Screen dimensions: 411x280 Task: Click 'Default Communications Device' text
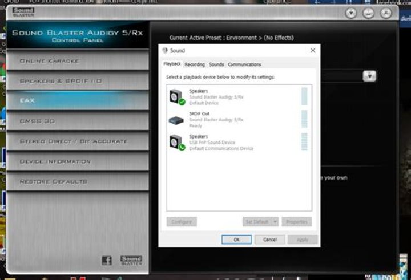pos(221,148)
